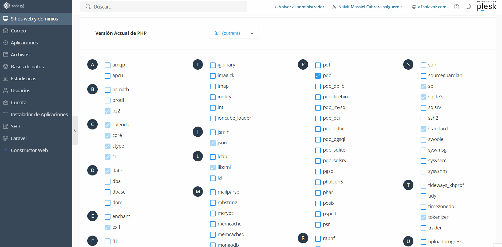
Task: Go to Instalador de Aplicaciones
Action: [x=39, y=114]
